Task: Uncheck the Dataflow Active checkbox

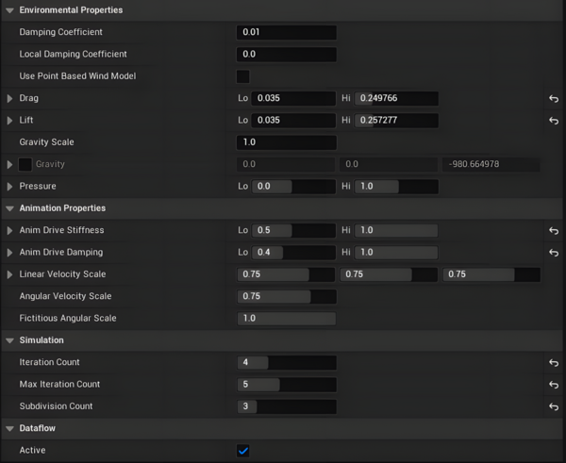Action: [243, 451]
